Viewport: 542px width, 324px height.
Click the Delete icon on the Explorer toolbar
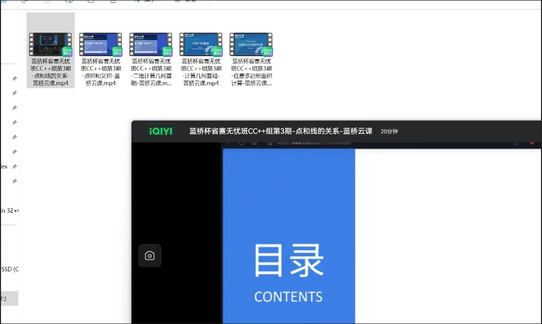pyautogui.click(x=114, y=2)
